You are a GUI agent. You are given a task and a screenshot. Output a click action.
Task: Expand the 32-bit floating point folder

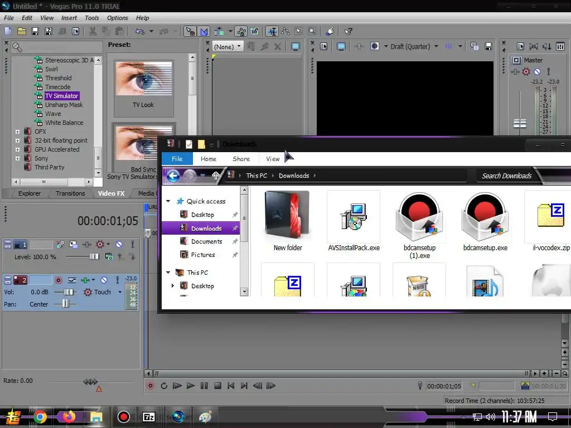pyautogui.click(x=17, y=140)
